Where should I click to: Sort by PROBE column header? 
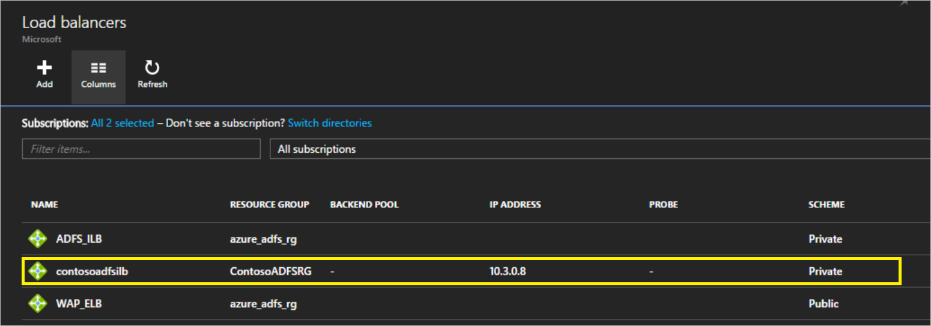coord(664,204)
